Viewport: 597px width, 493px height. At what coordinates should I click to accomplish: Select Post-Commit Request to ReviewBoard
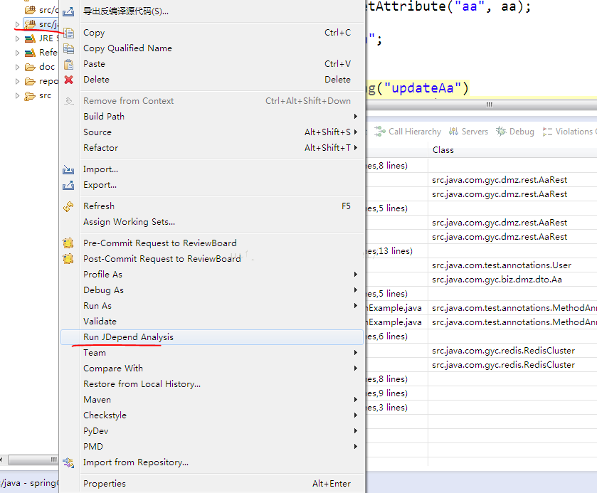tap(212, 259)
